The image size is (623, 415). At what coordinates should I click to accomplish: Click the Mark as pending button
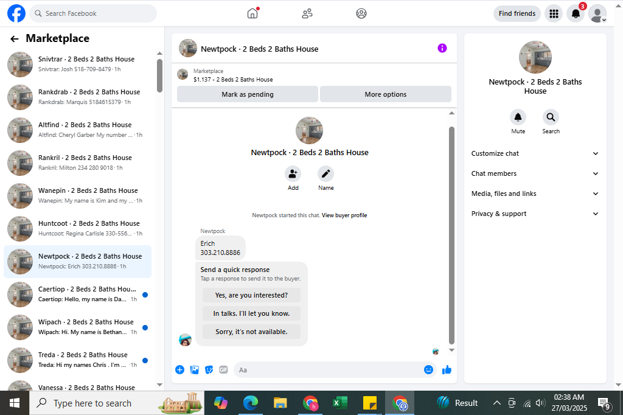click(x=248, y=94)
